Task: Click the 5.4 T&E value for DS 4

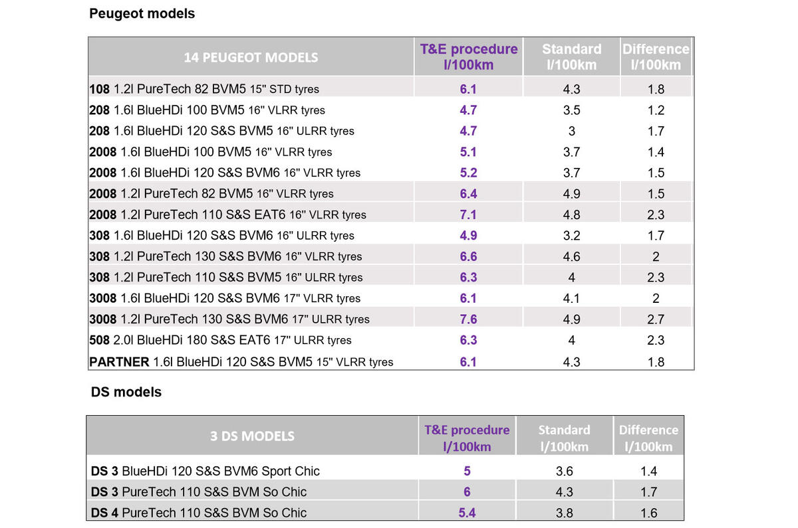Action: [467, 513]
